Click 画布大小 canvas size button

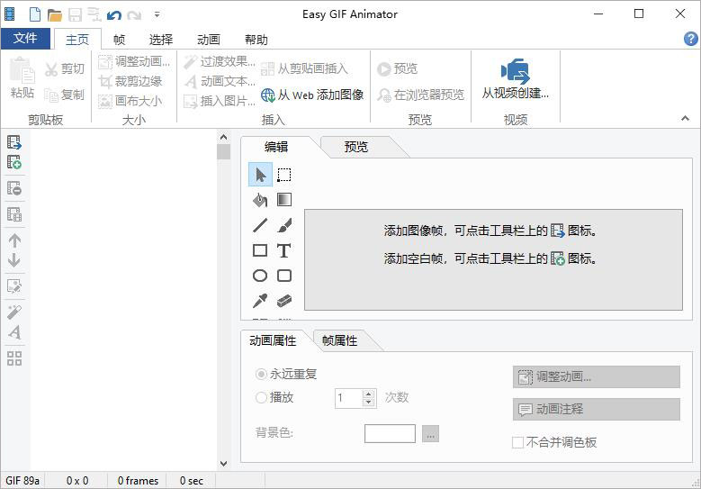click(130, 101)
